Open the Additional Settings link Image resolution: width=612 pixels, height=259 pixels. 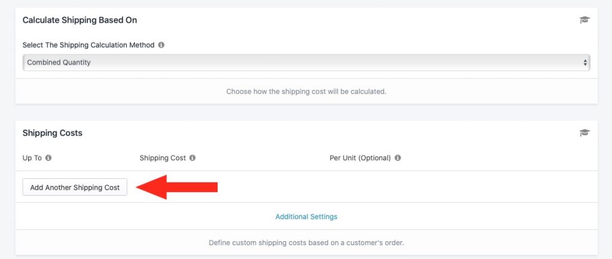click(x=307, y=217)
